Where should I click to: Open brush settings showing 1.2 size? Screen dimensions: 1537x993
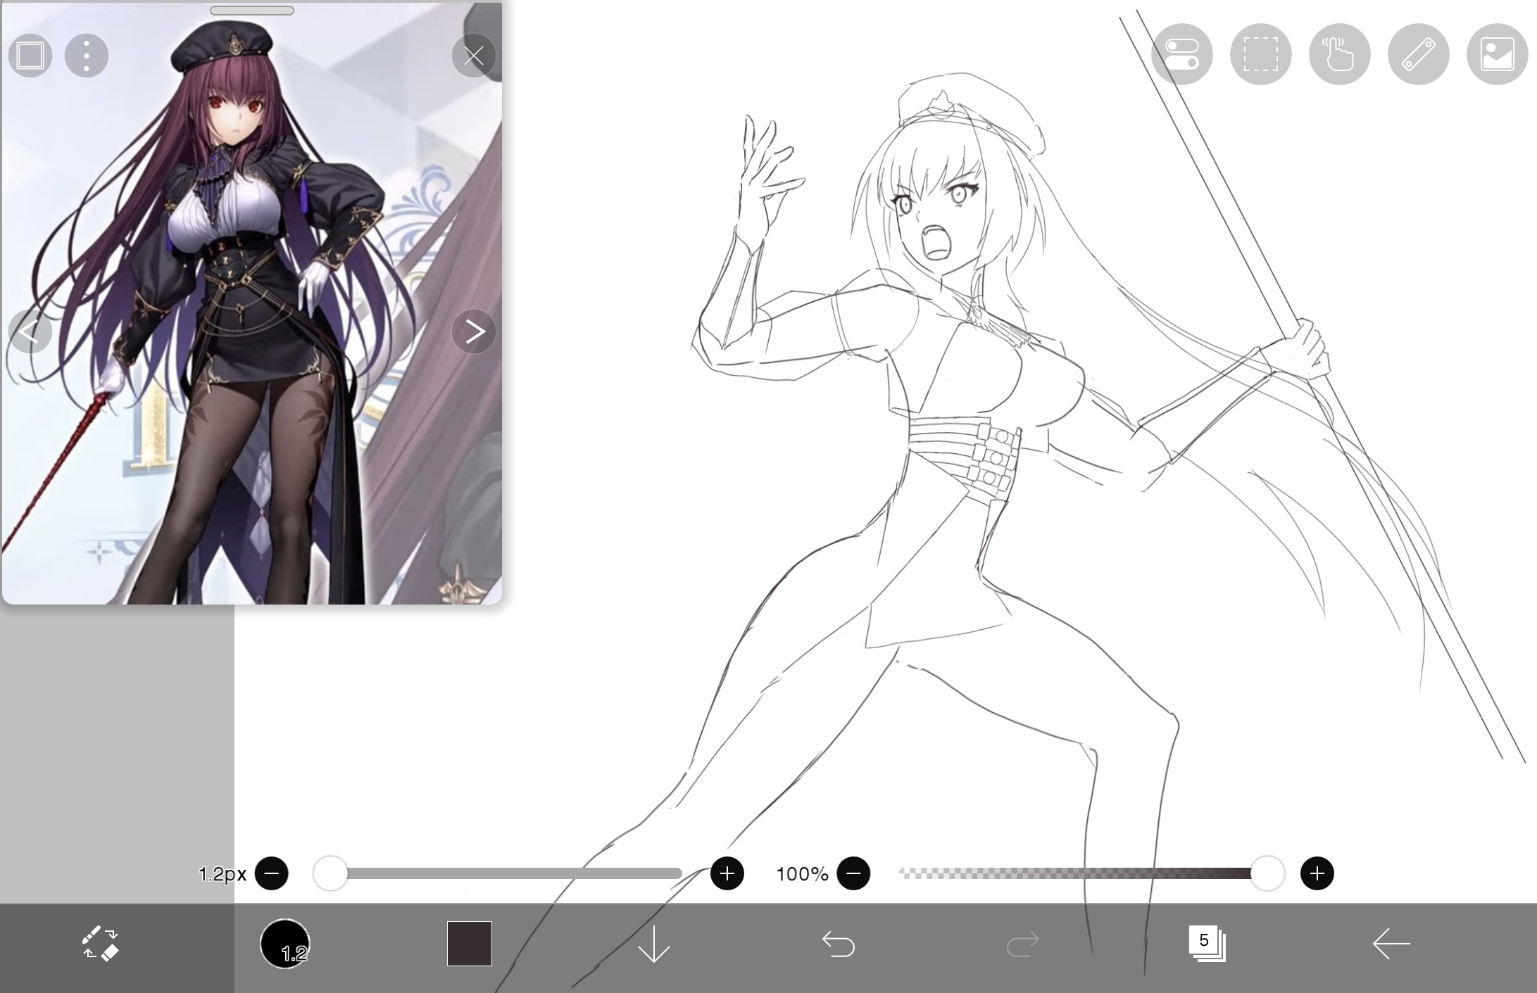pyautogui.click(x=284, y=943)
